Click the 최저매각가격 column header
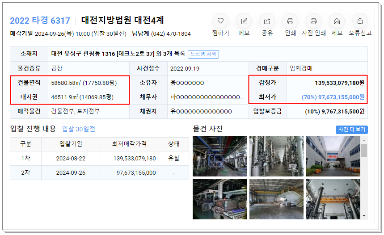This screenshot has height=235, width=384. 129,144
